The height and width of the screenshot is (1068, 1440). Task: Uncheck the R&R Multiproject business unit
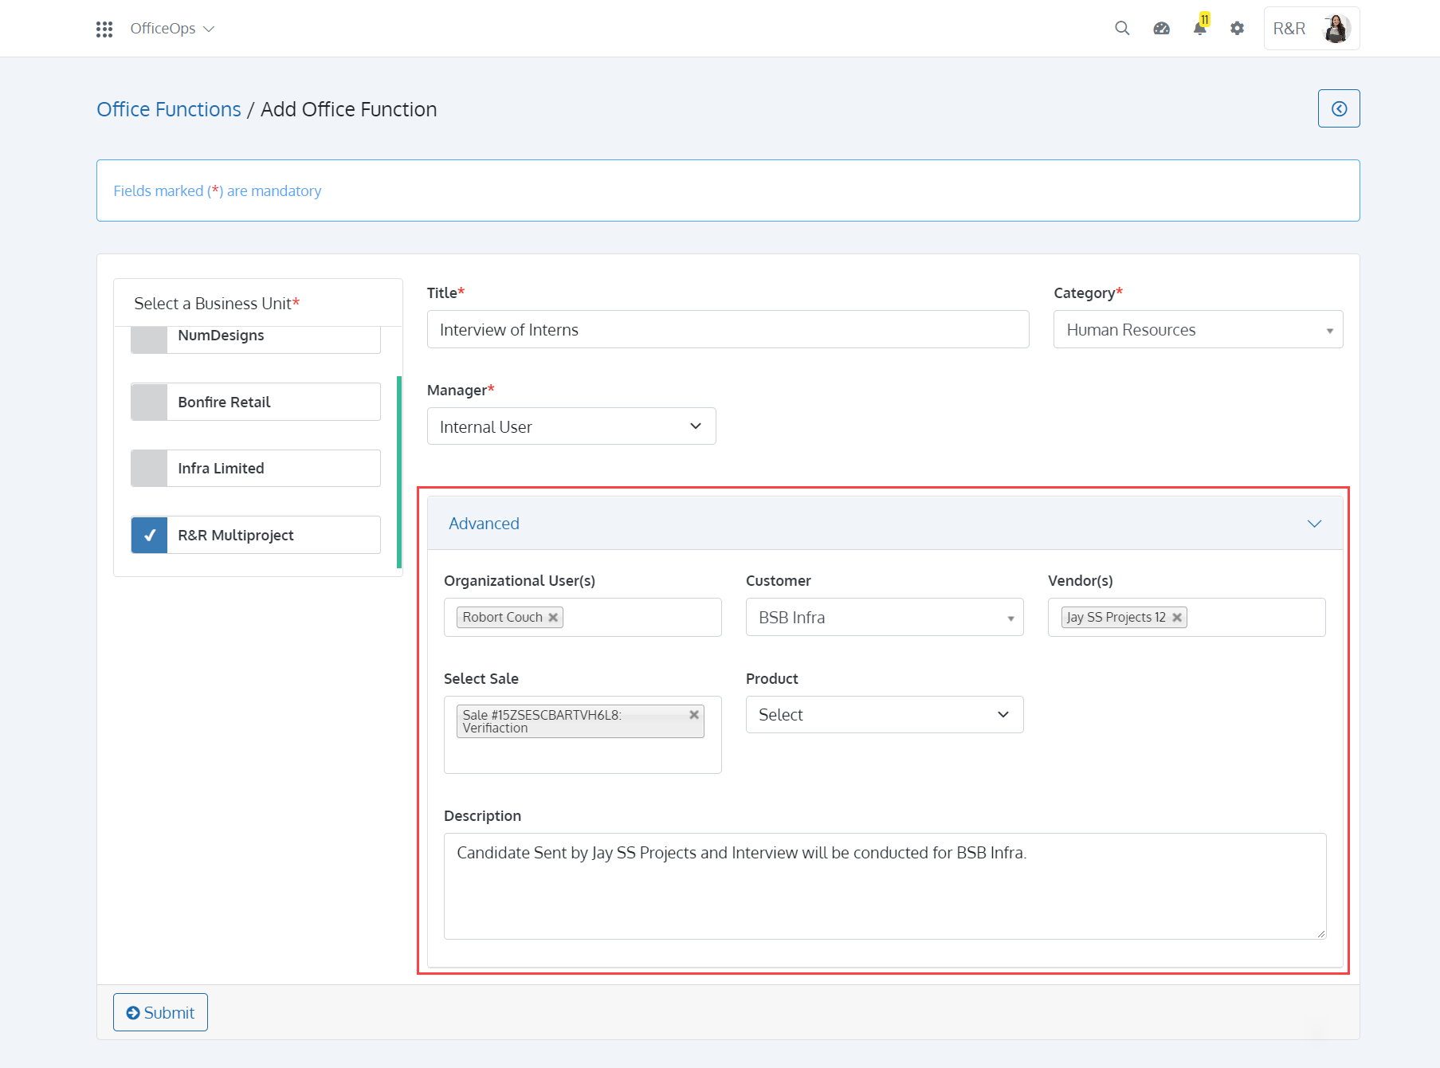click(149, 536)
